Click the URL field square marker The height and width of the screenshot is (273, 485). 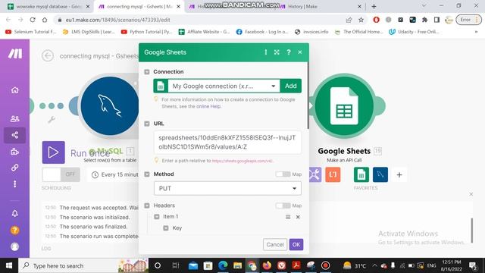[x=147, y=124]
